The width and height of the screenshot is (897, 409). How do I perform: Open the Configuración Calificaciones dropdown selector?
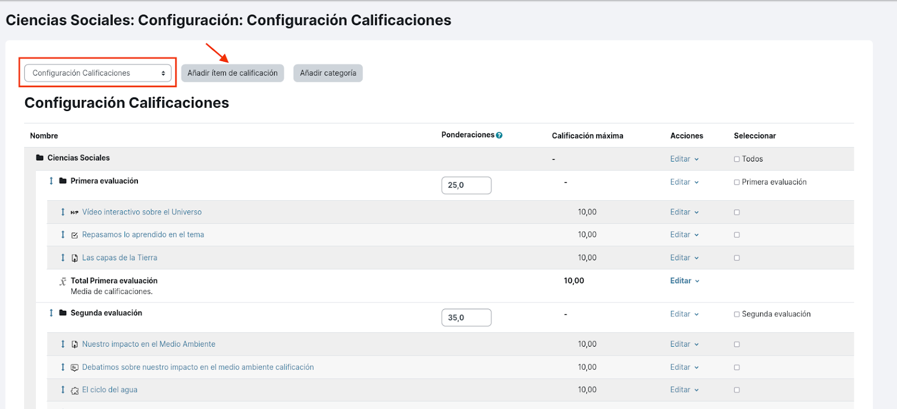tap(98, 73)
